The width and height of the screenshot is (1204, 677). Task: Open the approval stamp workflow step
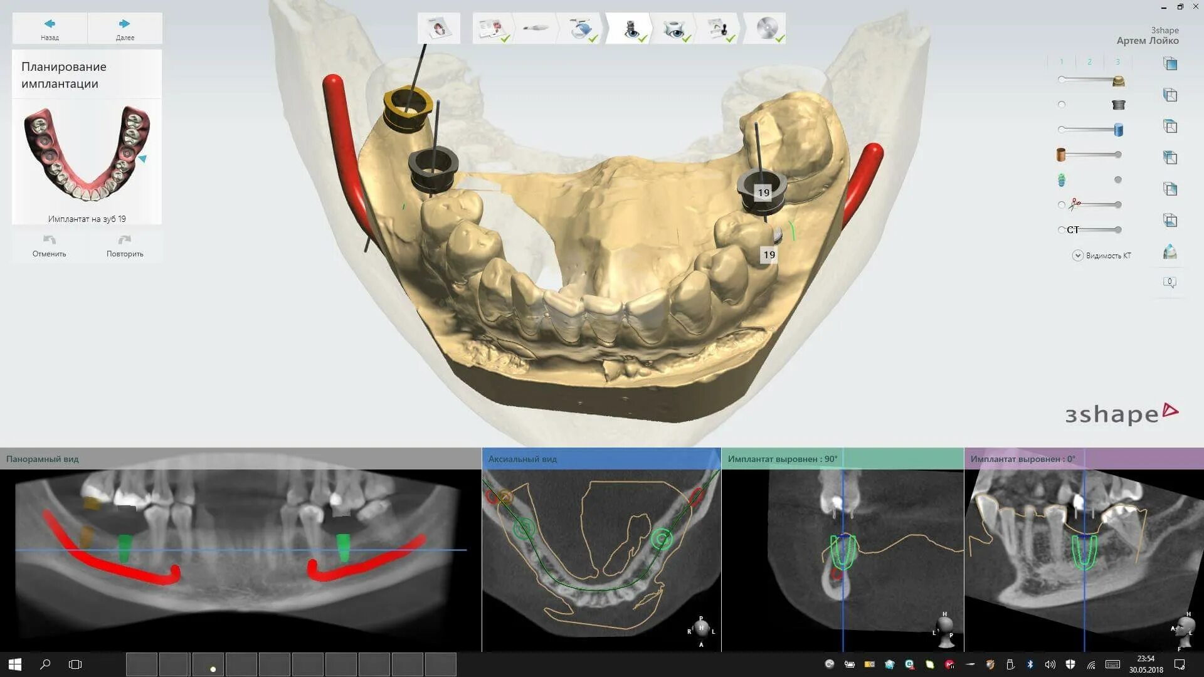pyautogui.click(x=719, y=28)
